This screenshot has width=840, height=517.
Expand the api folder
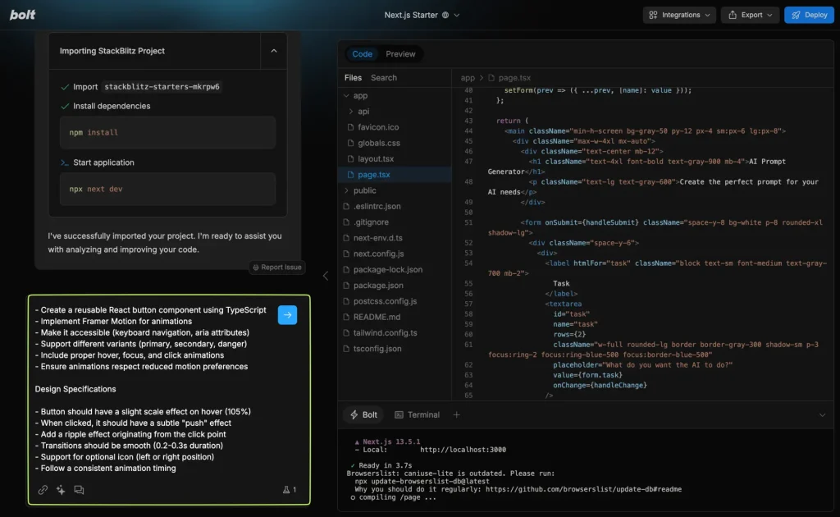pyautogui.click(x=351, y=112)
